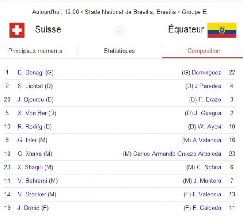View G. Inler's player page
The width and height of the screenshot is (243, 219).
point(27,140)
